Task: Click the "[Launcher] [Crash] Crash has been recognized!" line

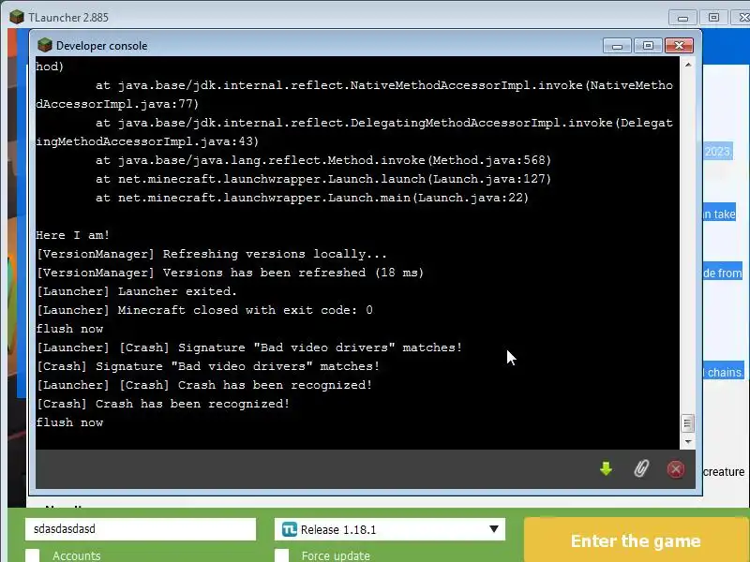Action: click(x=204, y=385)
